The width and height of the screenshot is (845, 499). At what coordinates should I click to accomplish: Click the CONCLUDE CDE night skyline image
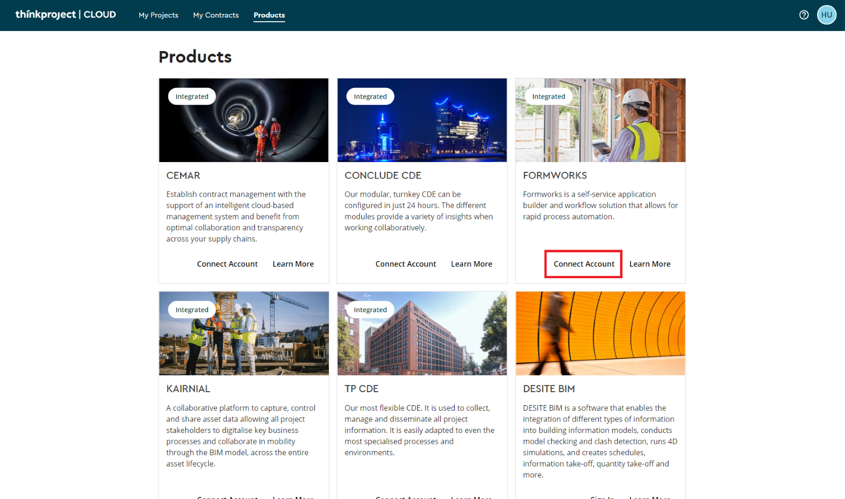pos(422,120)
